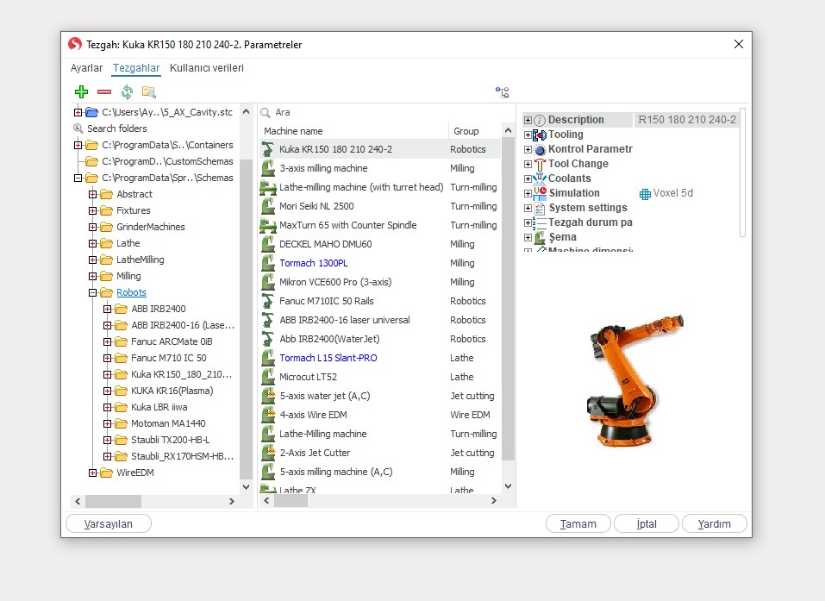Image resolution: width=825 pixels, height=601 pixels.
Task: Click the Tool Change icon
Action: coord(540,164)
